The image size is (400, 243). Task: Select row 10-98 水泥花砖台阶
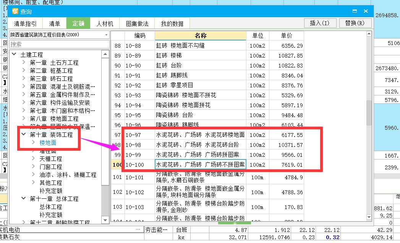coord(207,145)
